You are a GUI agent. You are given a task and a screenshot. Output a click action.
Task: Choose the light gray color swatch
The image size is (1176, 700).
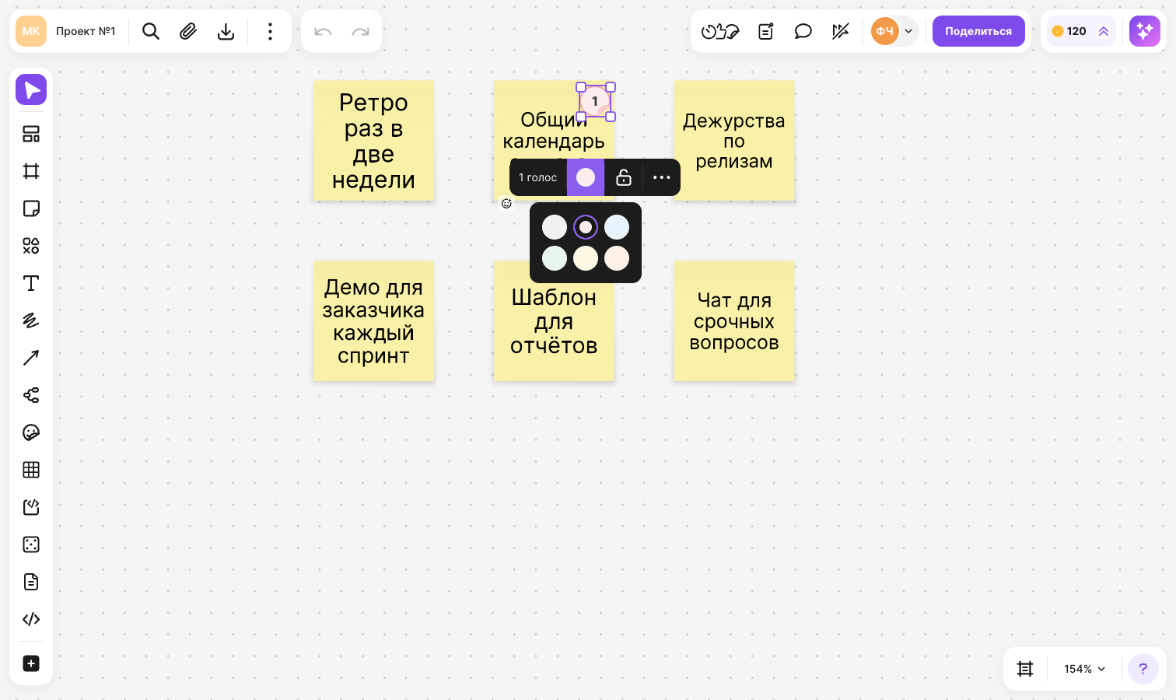pyautogui.click(x=555, y=227)
